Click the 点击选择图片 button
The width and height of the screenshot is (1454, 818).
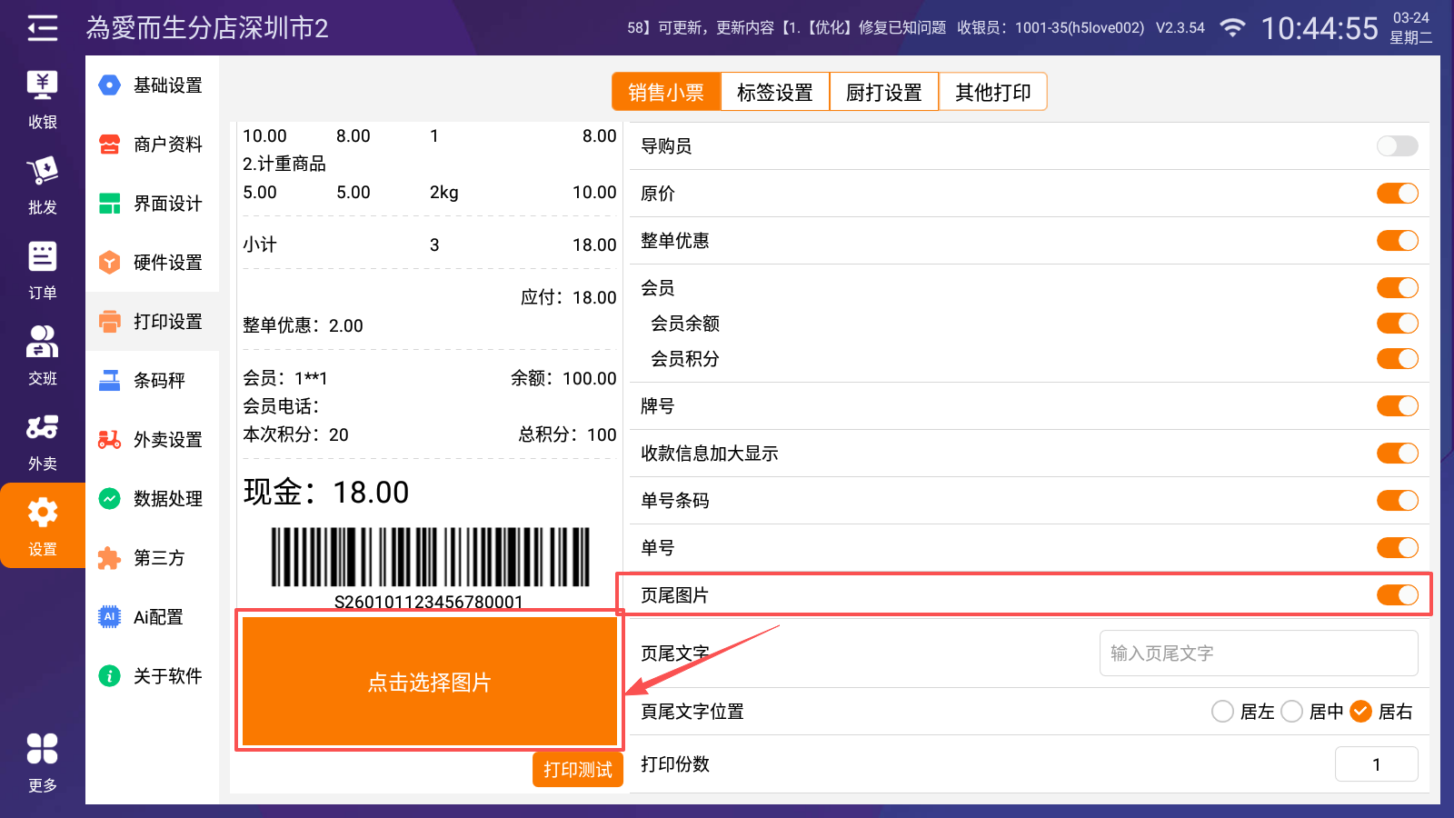[x=429, y=682]
